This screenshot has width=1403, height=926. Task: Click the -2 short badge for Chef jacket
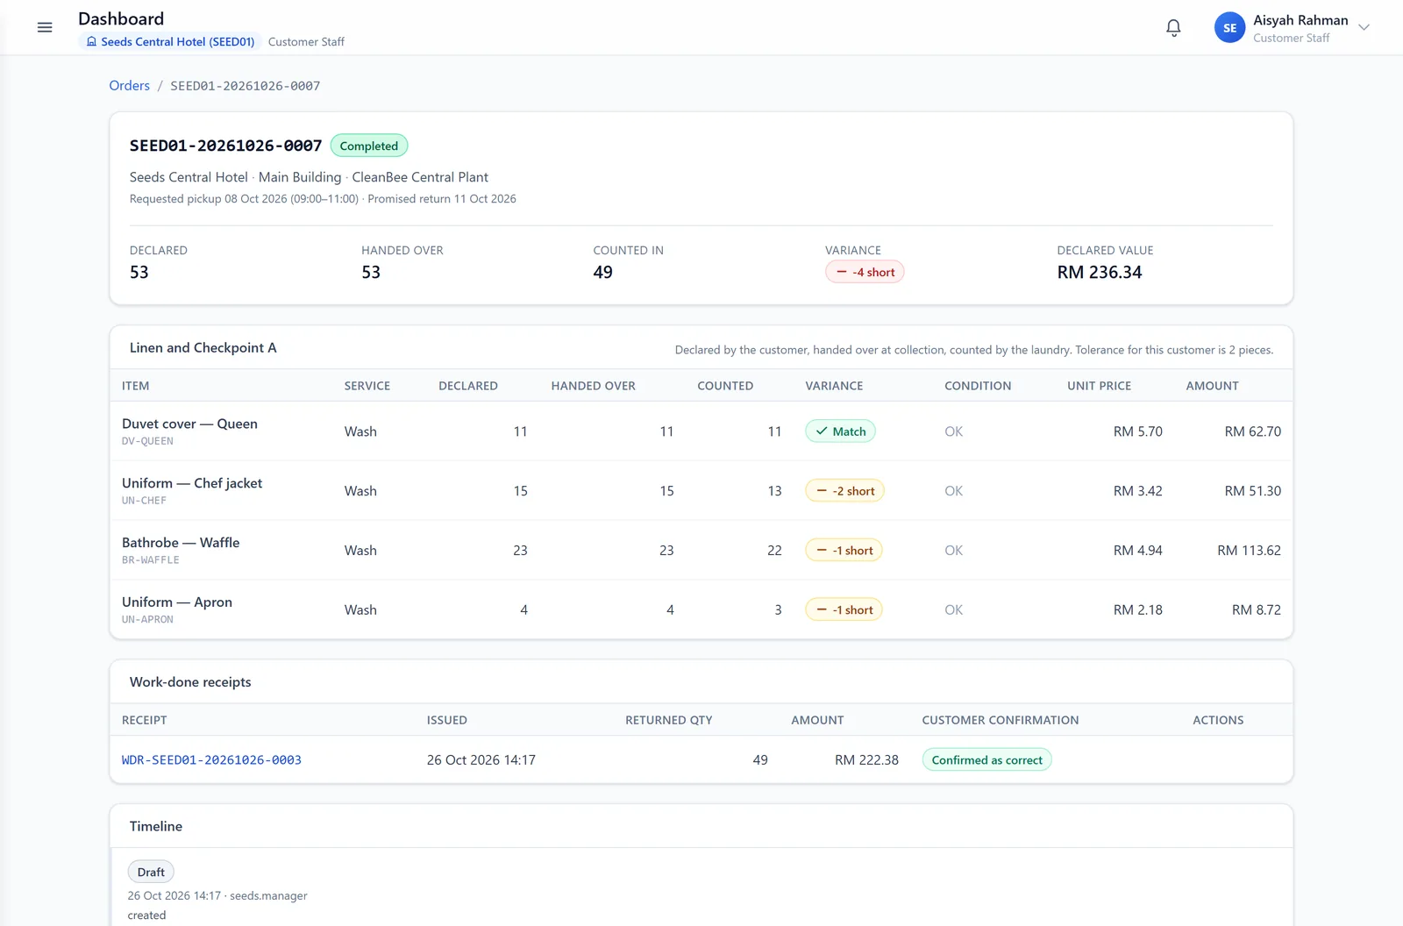pyautogui.click(x=844, y=491)
